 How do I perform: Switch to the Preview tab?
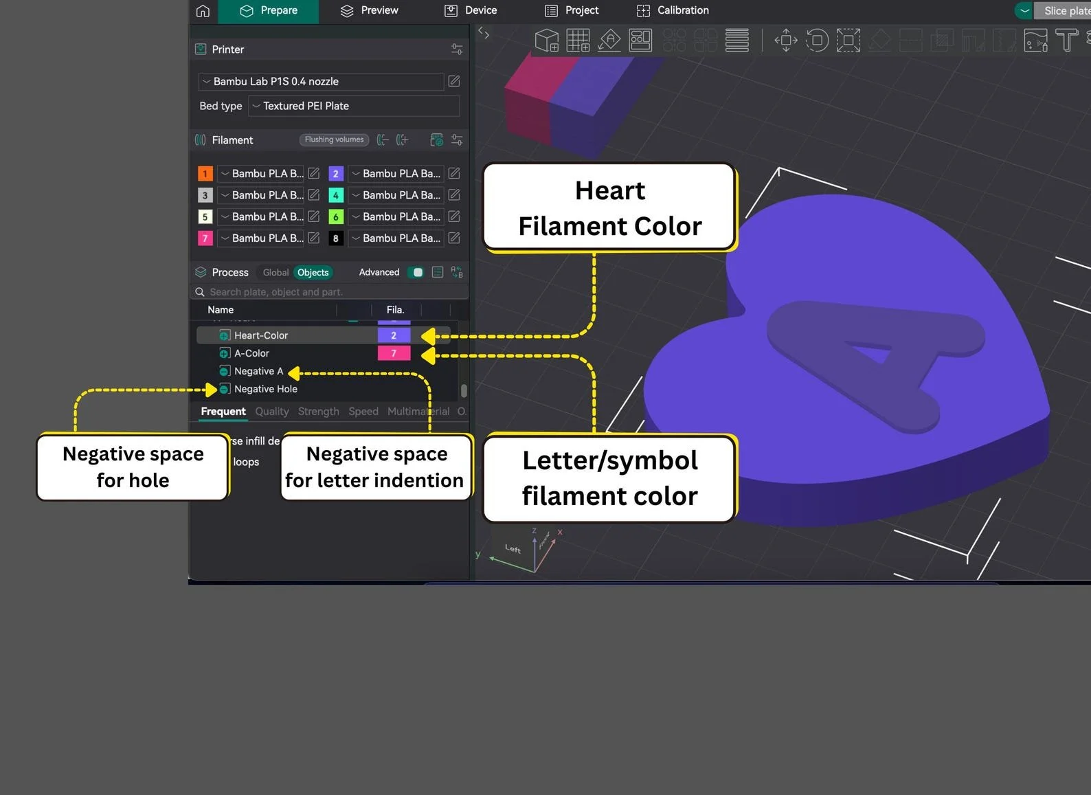(x=370, y=11)
